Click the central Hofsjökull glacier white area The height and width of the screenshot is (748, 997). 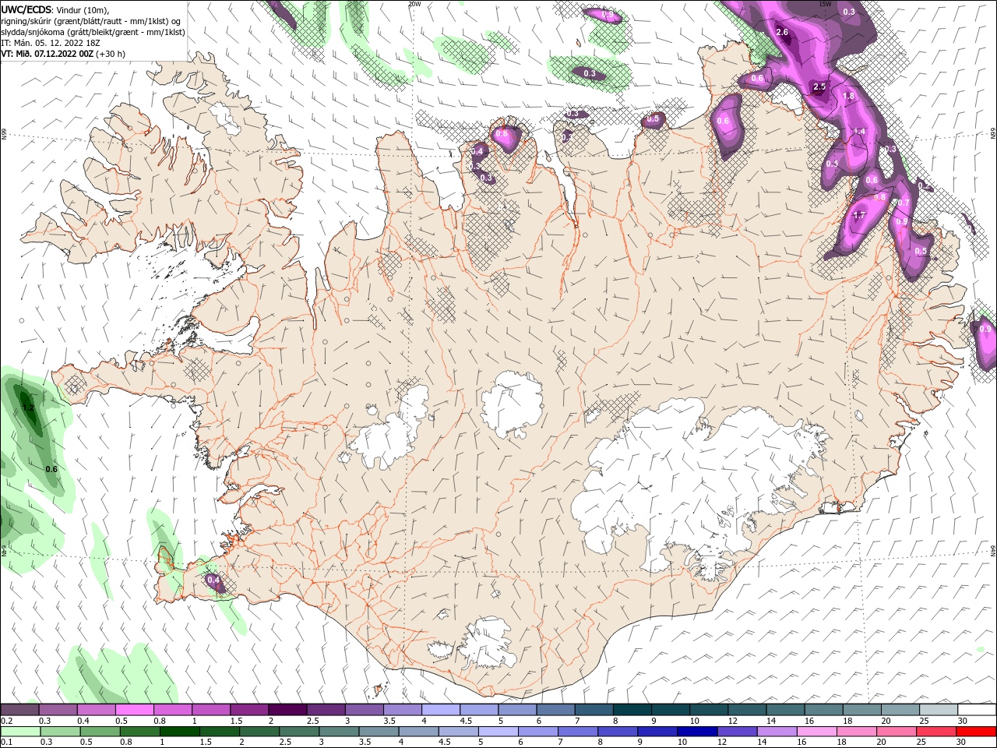[x=512, y=403]
